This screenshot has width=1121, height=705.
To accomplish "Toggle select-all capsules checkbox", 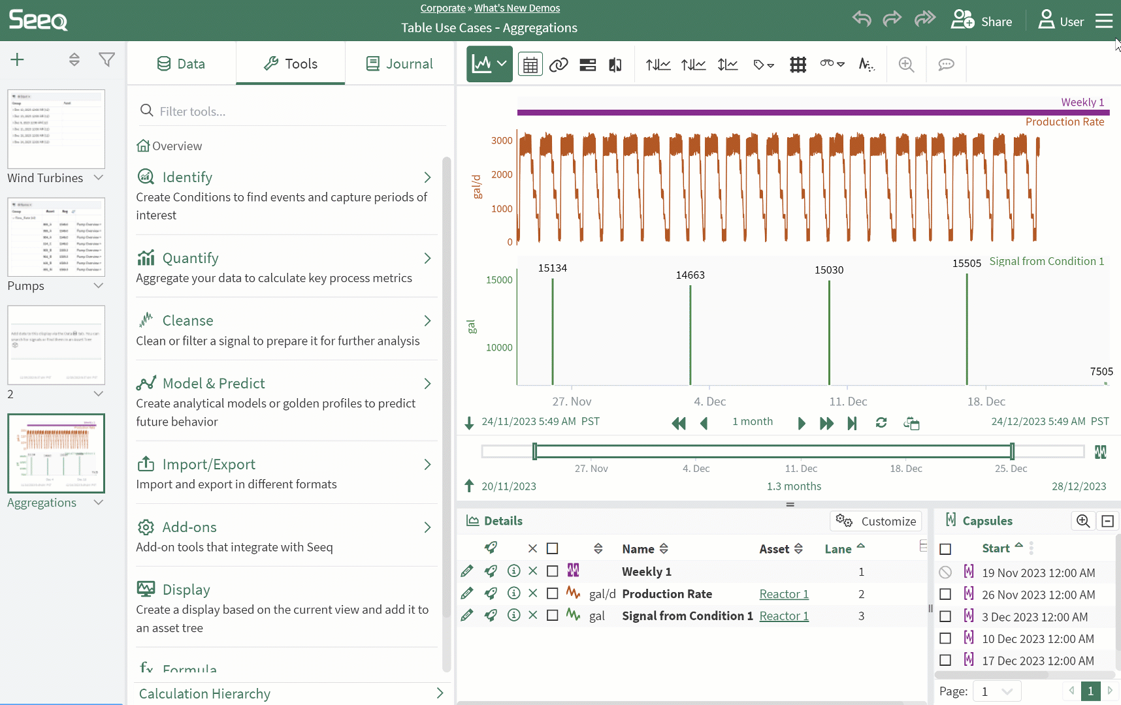I will [x=945, y=549].
